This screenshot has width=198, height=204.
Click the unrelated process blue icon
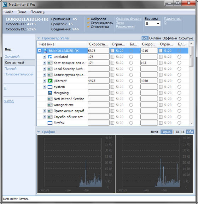click(x=50, y=57)
